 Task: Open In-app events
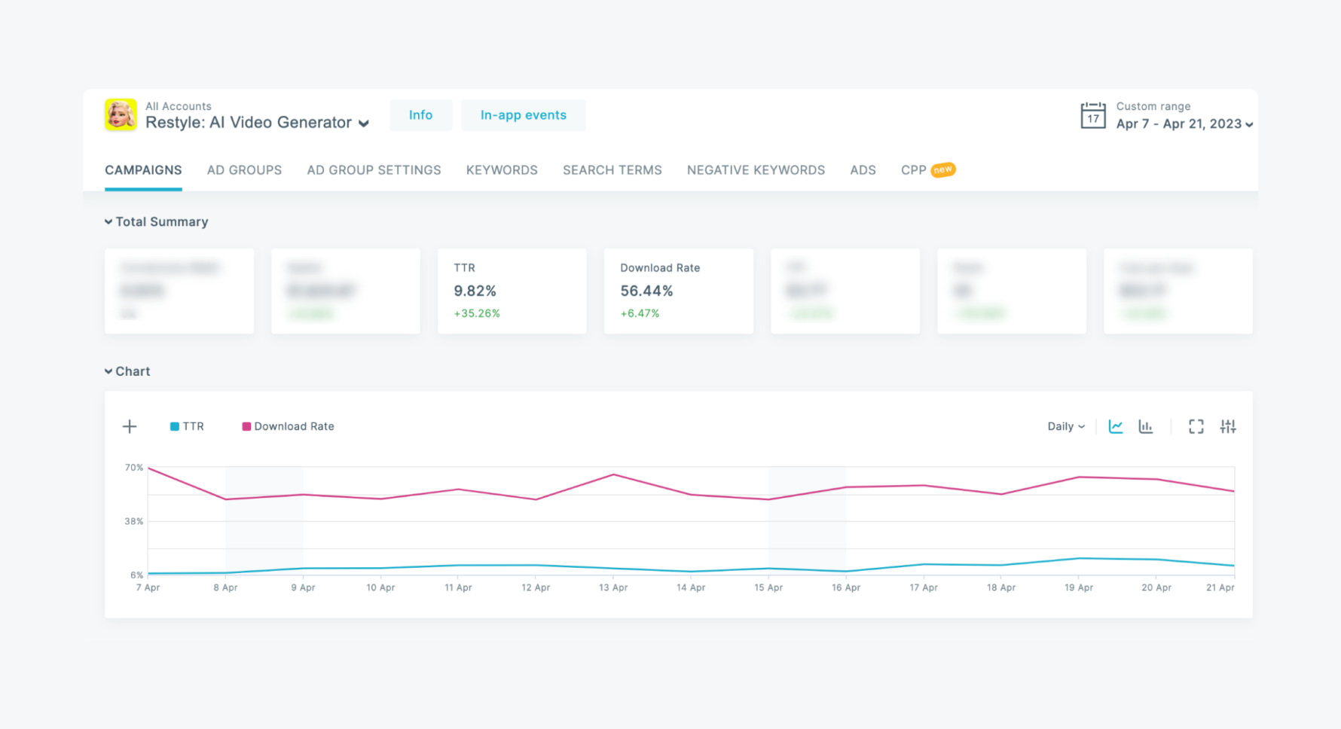pyautogui.click(x=523, y=115)
